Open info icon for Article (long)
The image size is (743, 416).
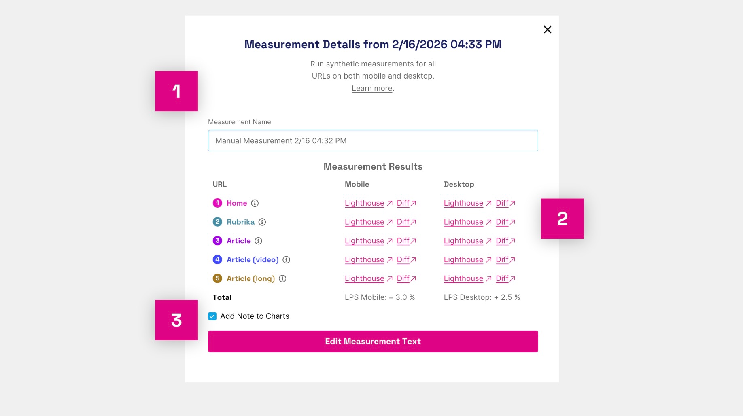(x=282, y=279)
